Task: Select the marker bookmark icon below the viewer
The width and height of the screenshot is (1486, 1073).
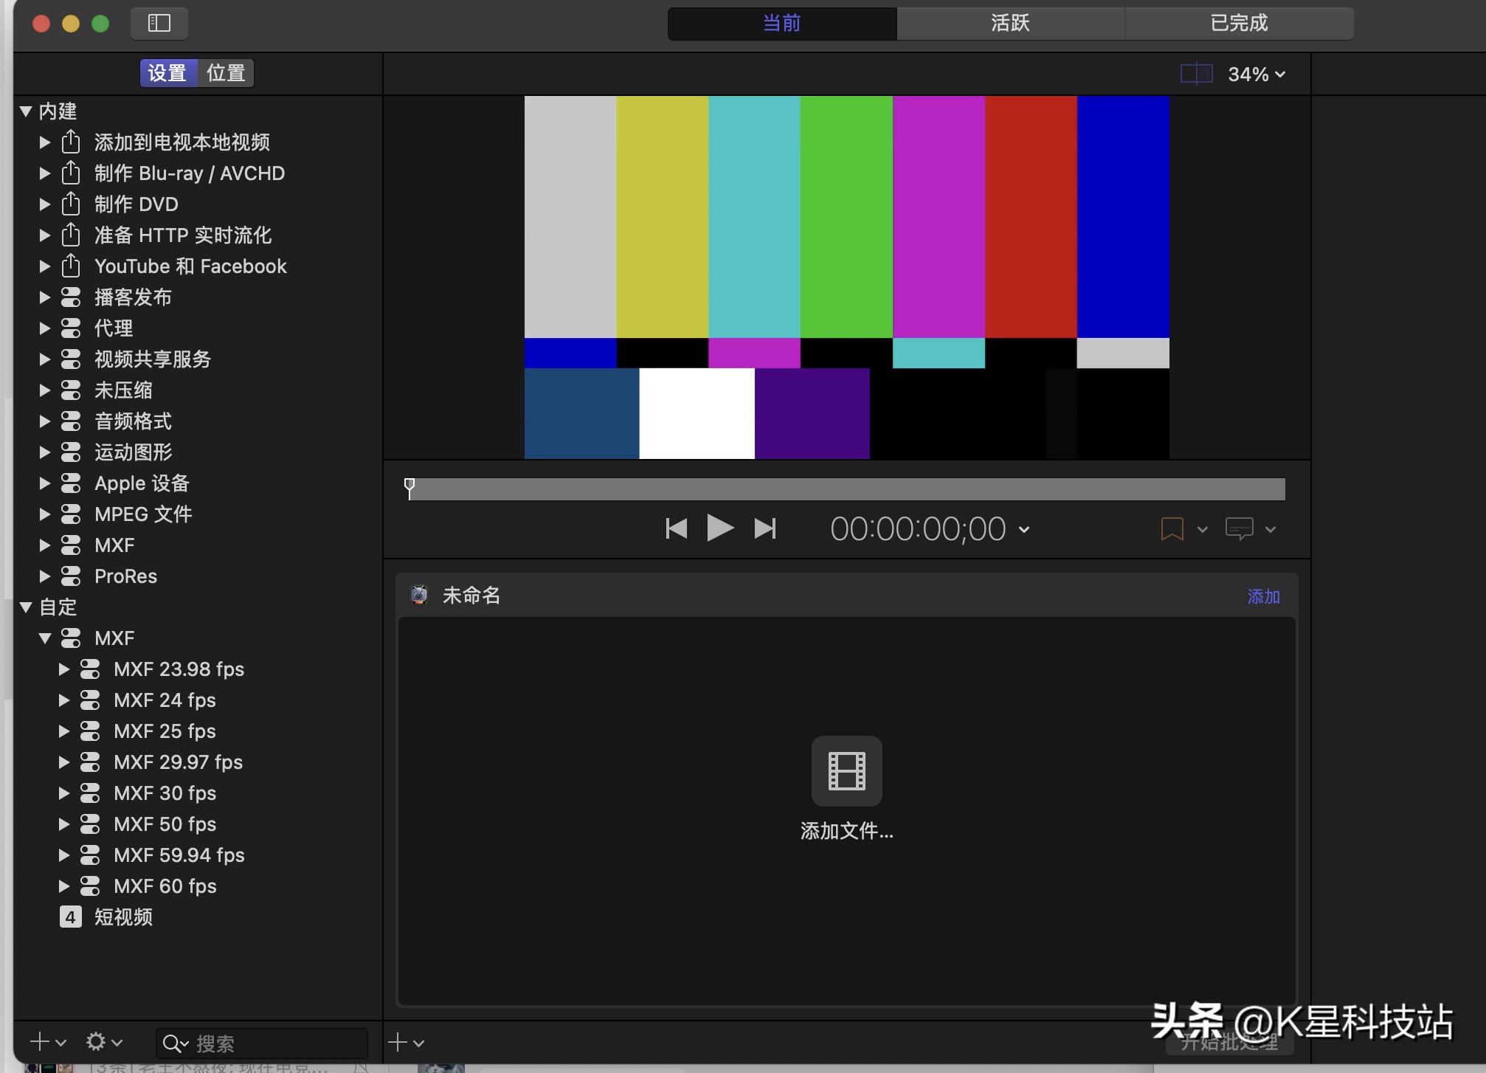Action: click(1172, 528)
